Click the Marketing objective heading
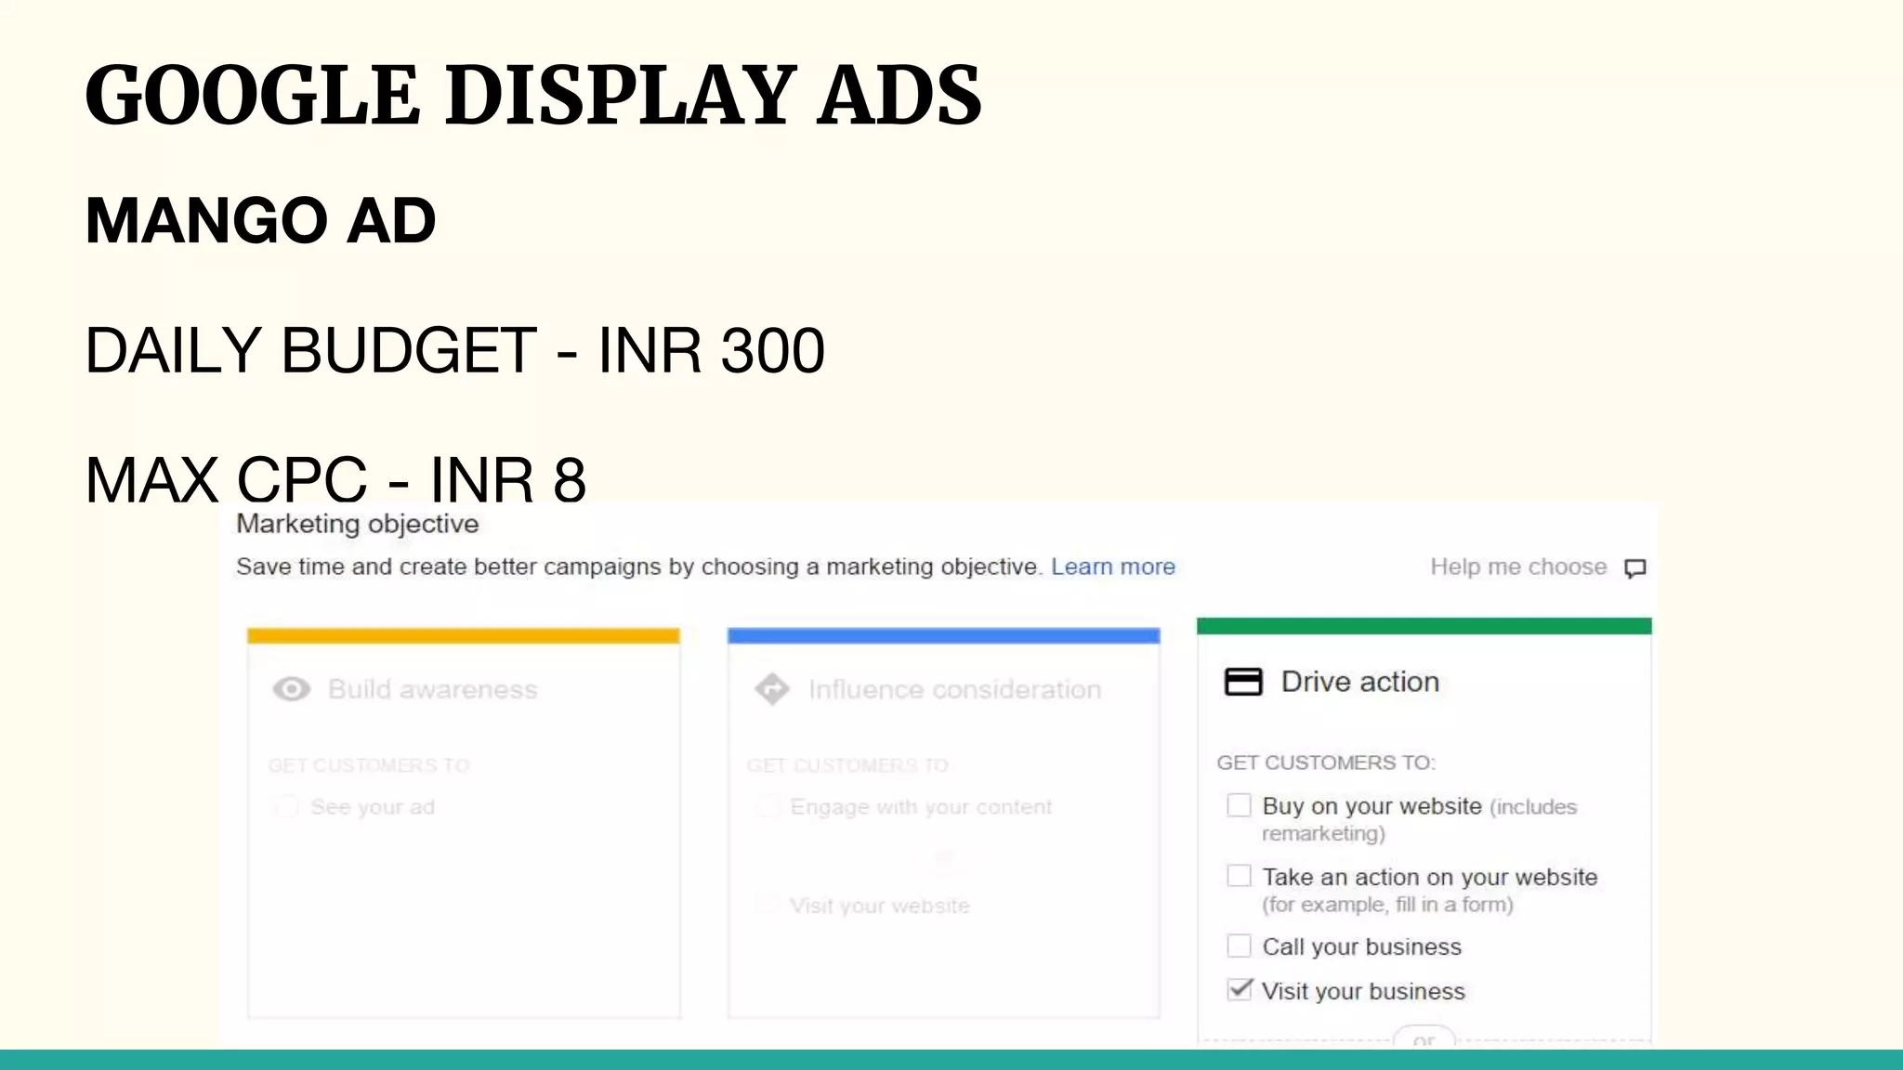 pos(358,524)
